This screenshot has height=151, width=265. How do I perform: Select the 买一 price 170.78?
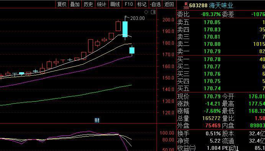pyautogui.click(x=212, y=59)
